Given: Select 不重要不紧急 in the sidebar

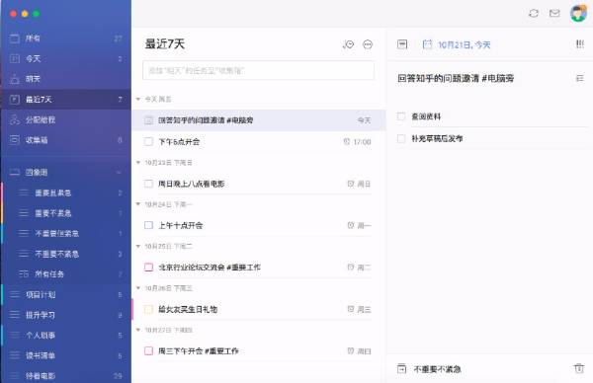Looking at the screenshot, I should [x=66, y=254].
